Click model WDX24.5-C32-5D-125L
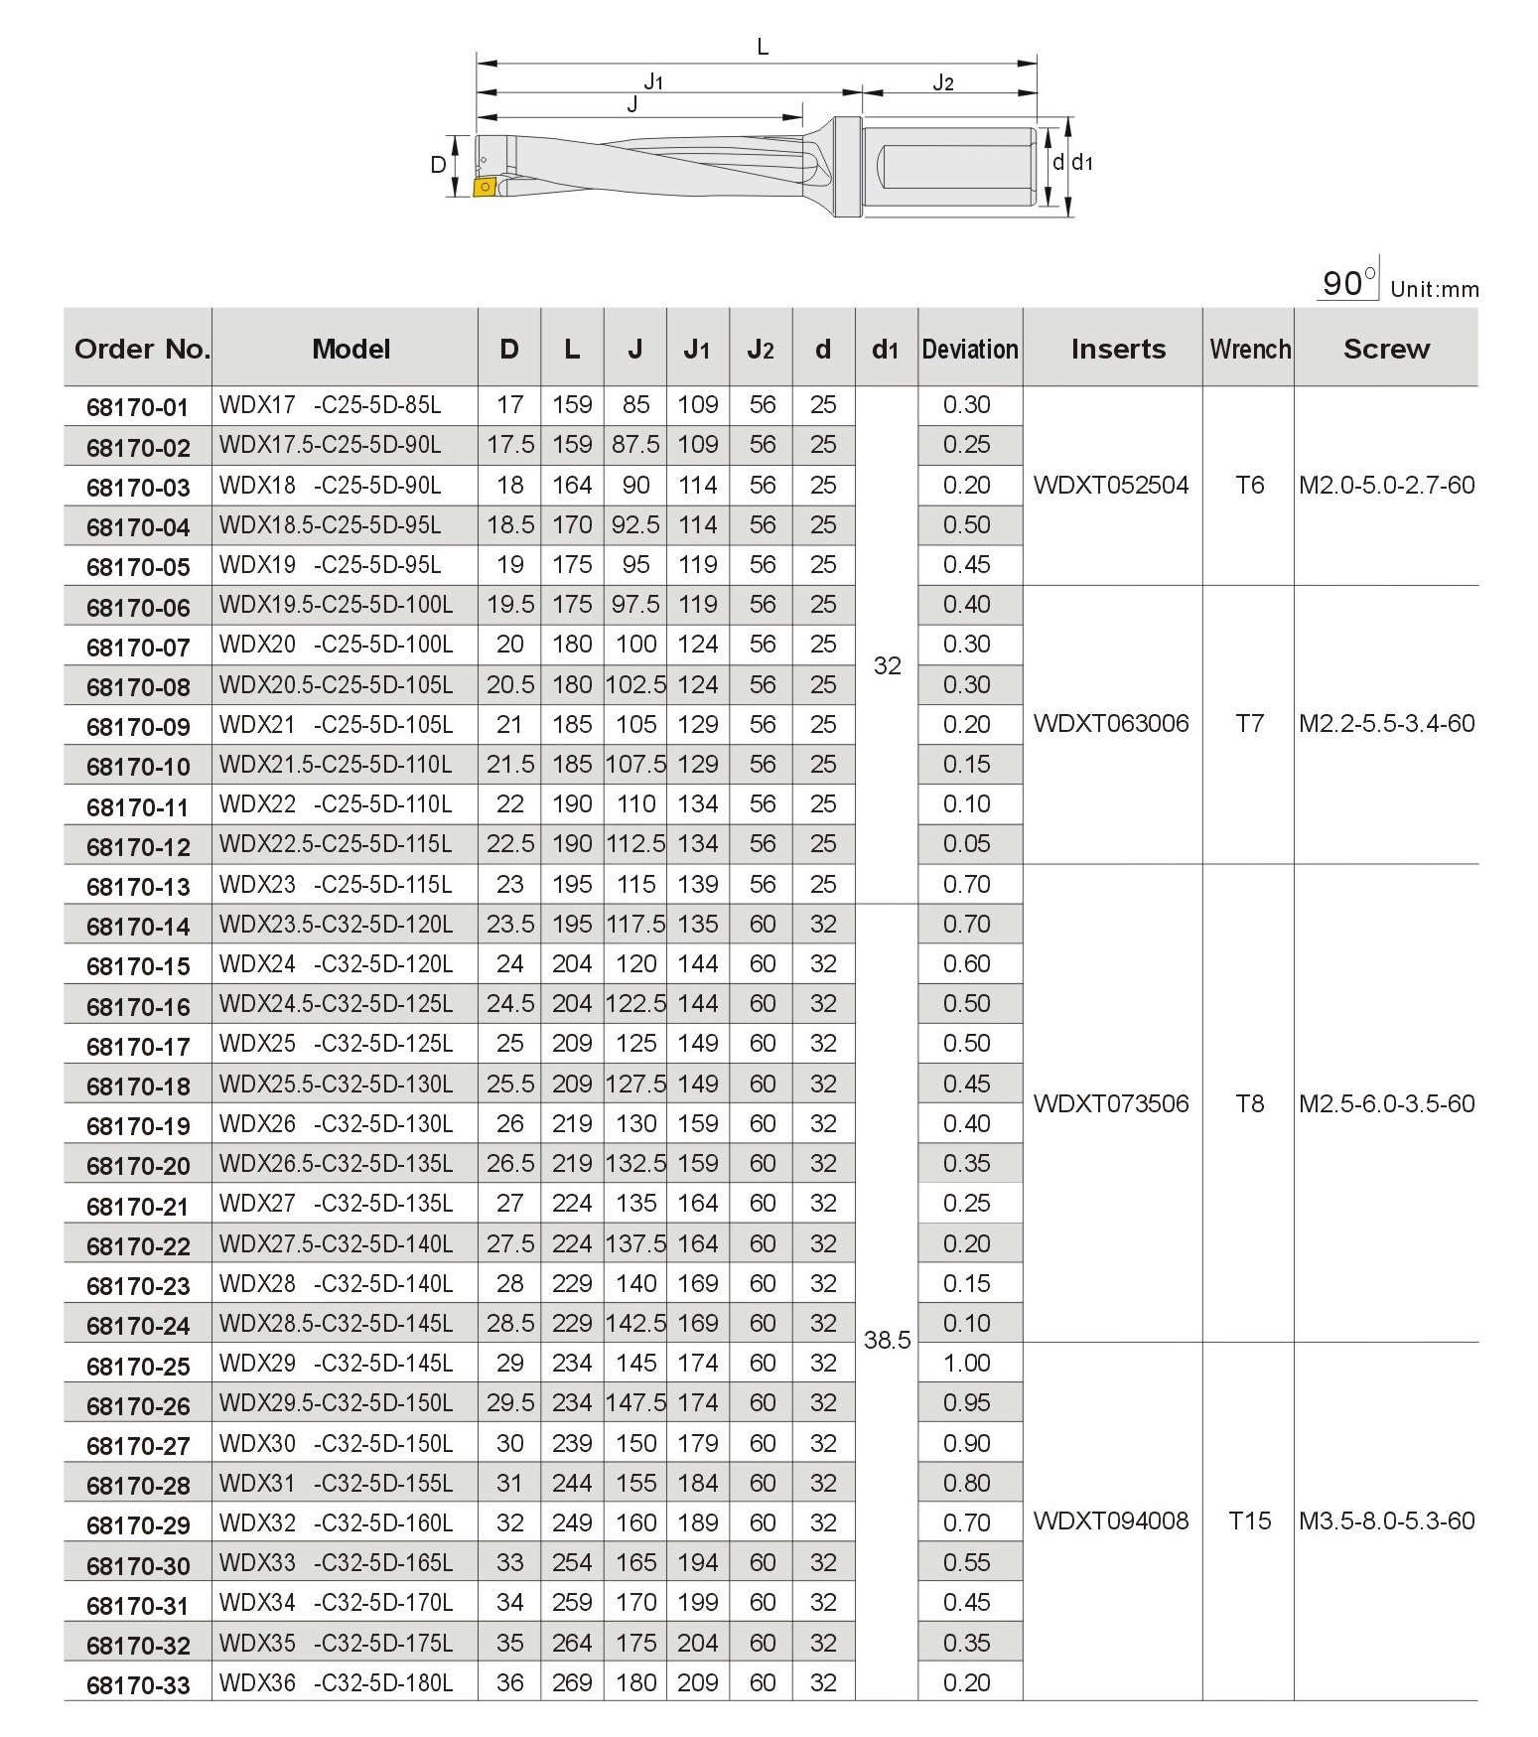 (336, 1003)
